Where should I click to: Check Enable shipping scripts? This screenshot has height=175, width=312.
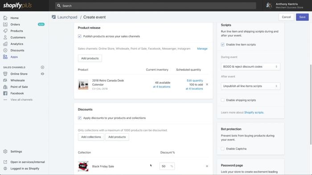(223, 100)
